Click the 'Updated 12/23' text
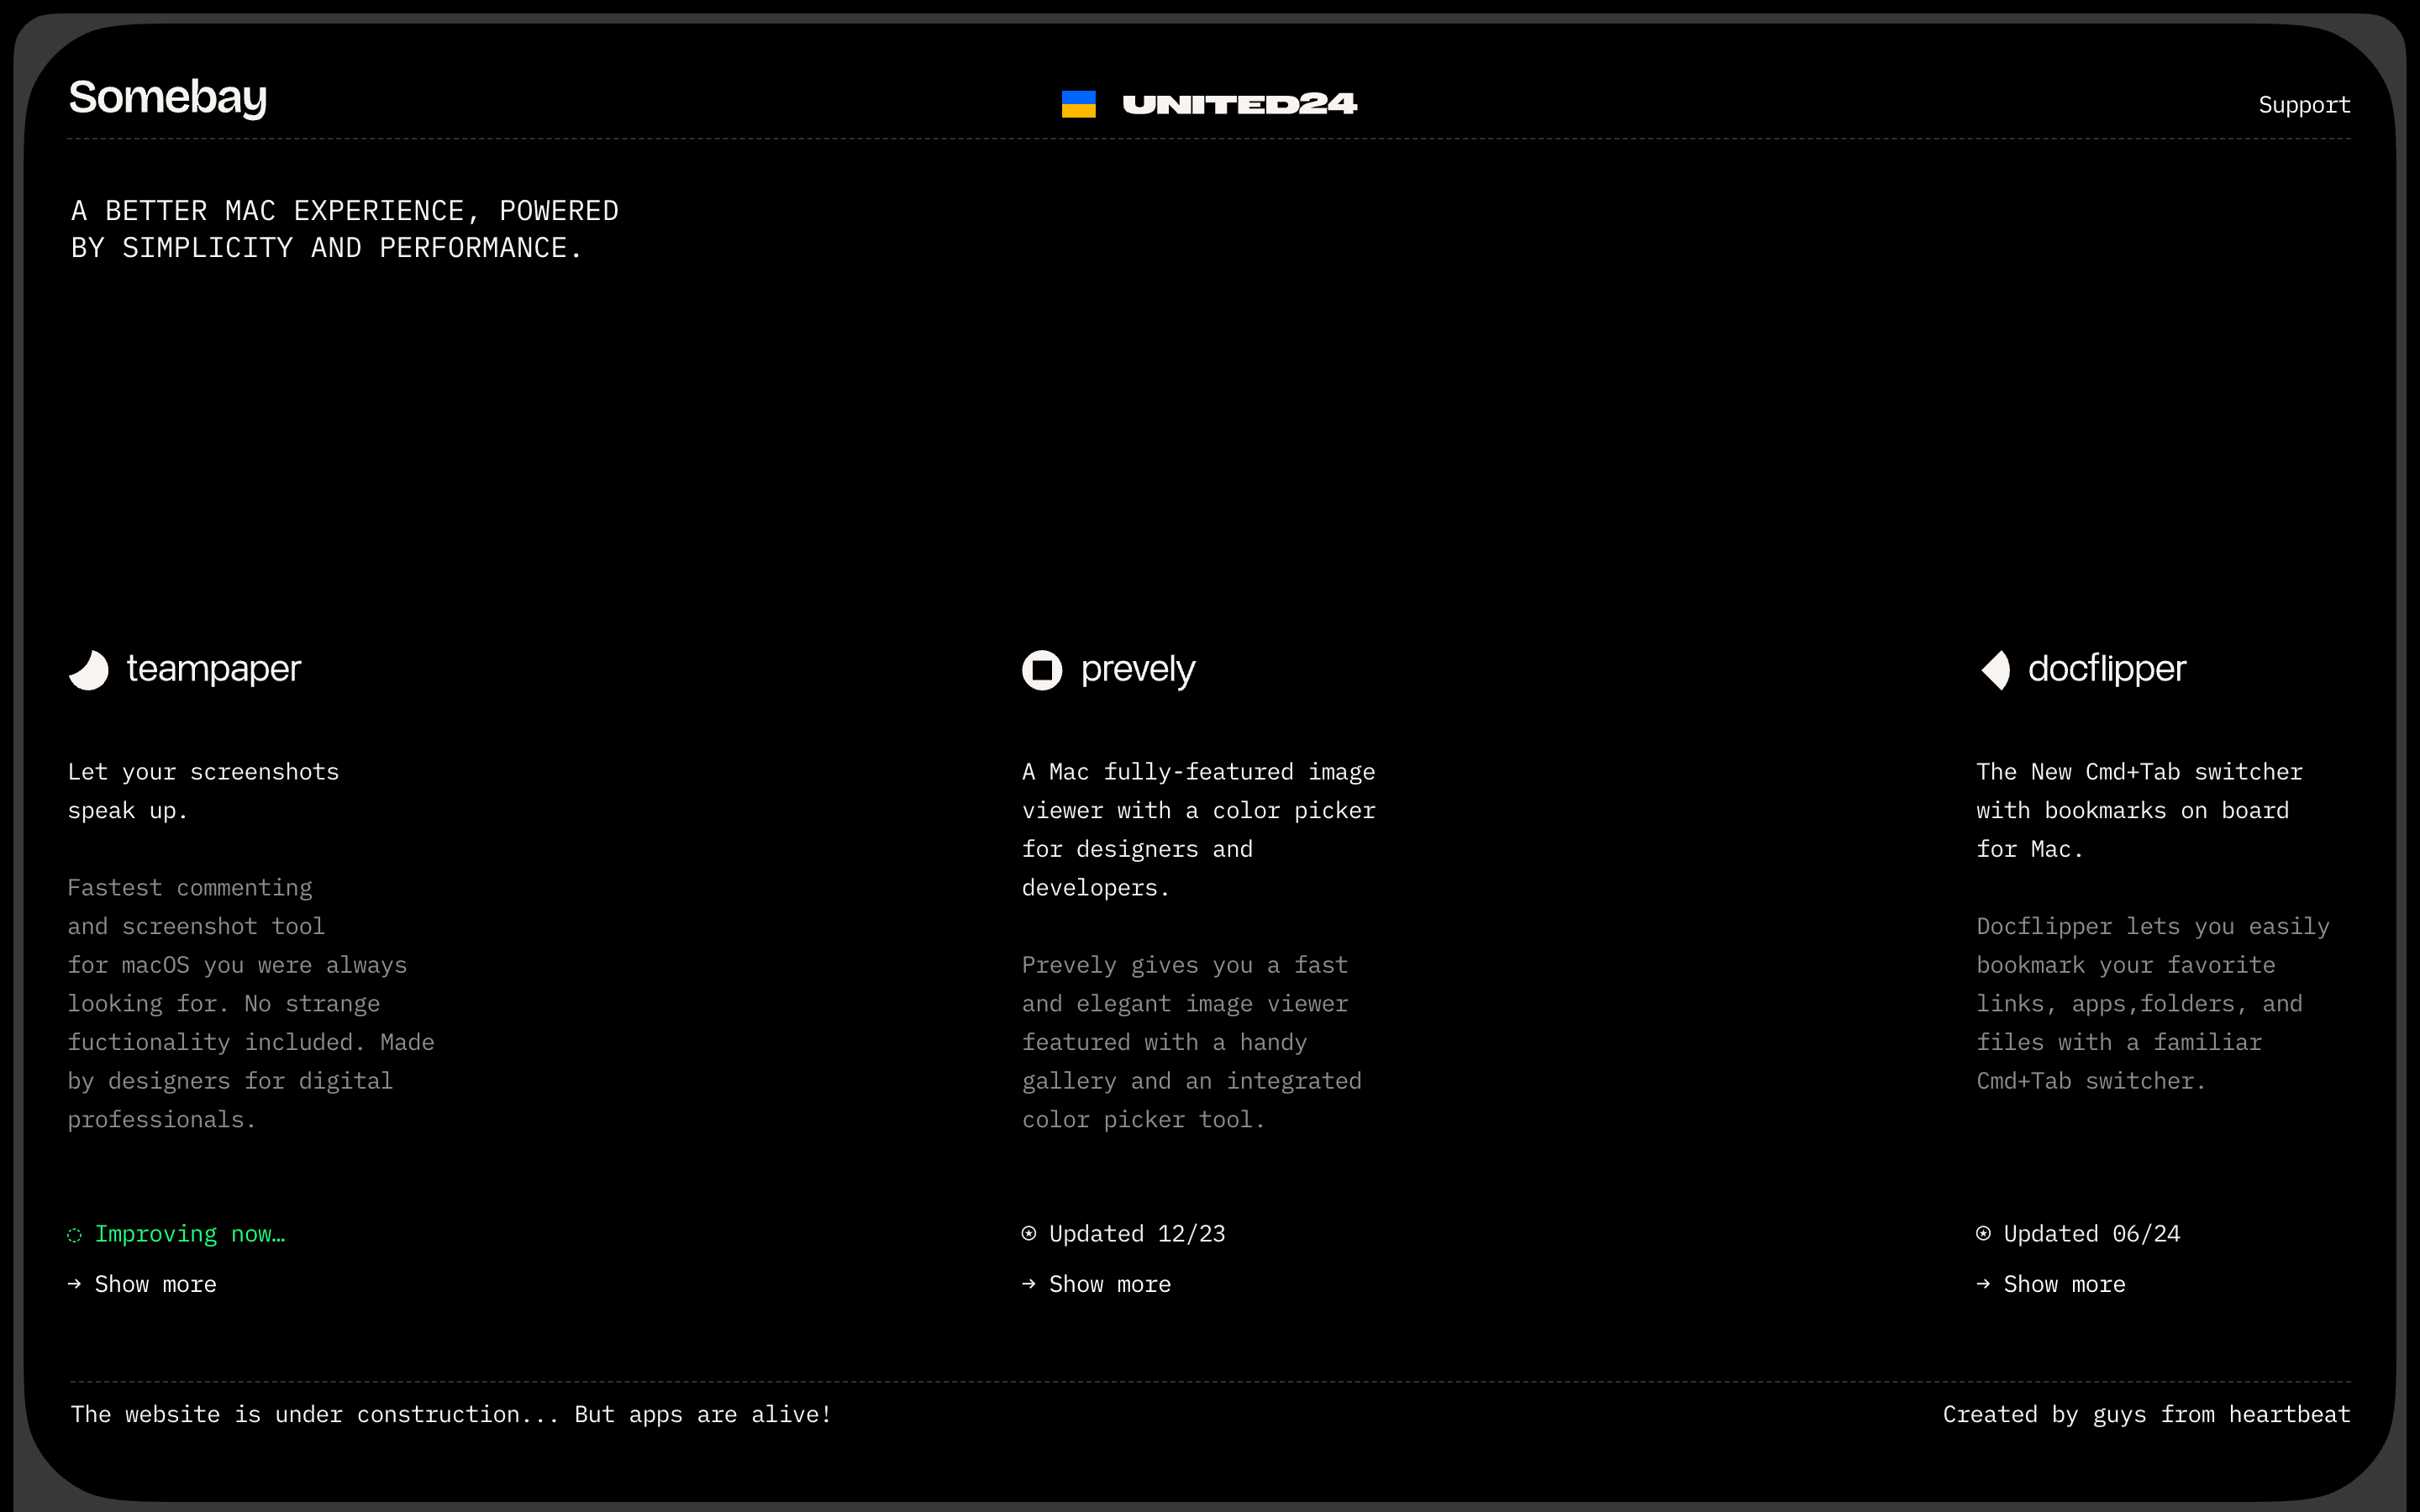 point(1137,1234)
